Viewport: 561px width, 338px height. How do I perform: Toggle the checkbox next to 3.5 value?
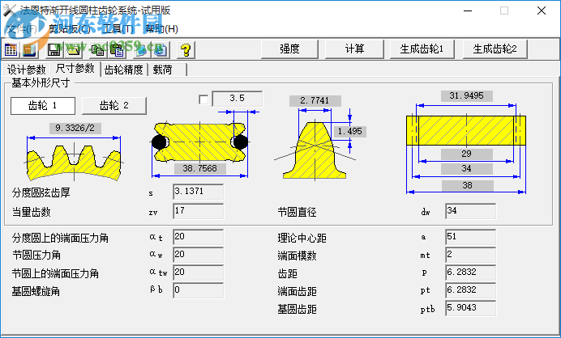point(203,99)
